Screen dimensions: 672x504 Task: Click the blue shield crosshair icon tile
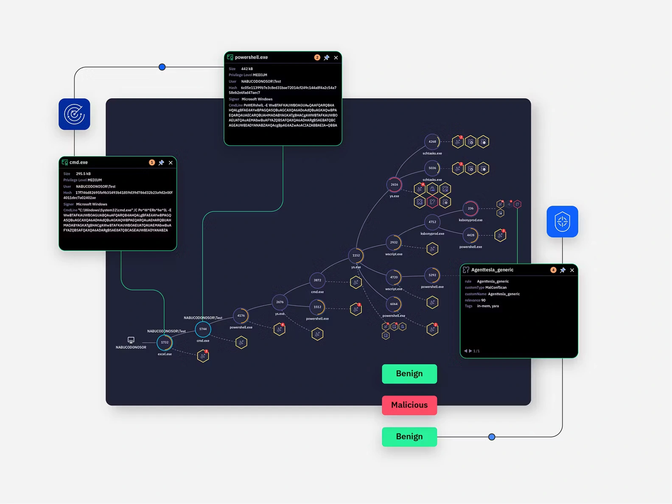tap(562, 221)
